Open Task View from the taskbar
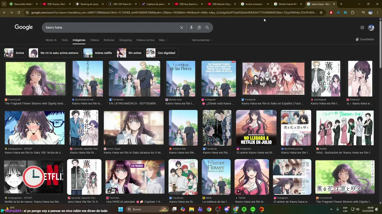Screen dimensions: 382x214 point(174,209)
